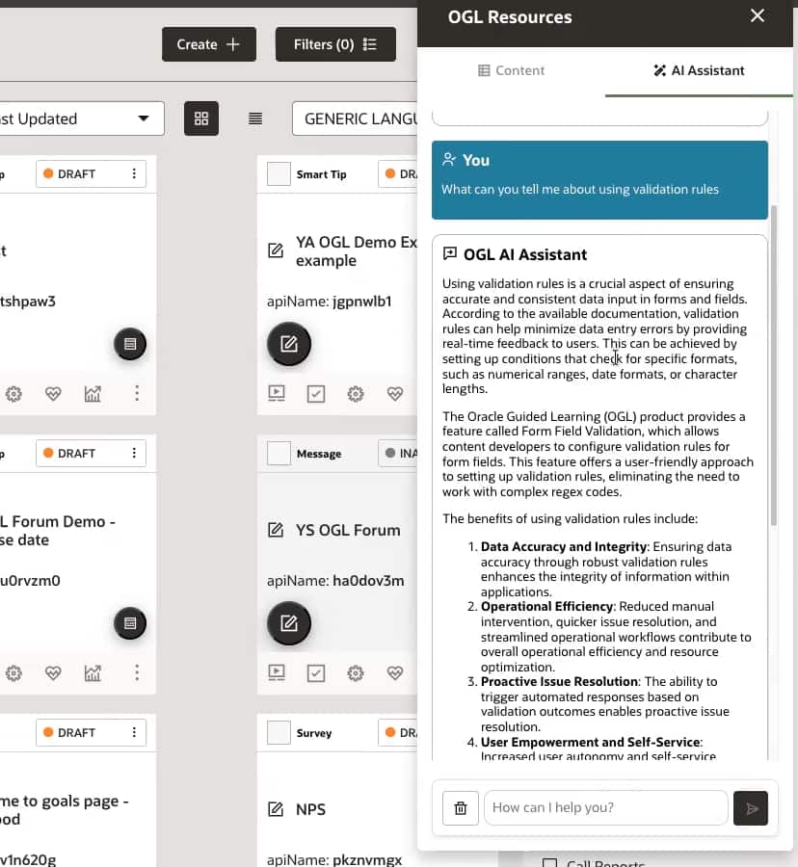This screenshot has height=867, width=798.
Task: Open Filters (0) panel
Action: tap(335, 44)
